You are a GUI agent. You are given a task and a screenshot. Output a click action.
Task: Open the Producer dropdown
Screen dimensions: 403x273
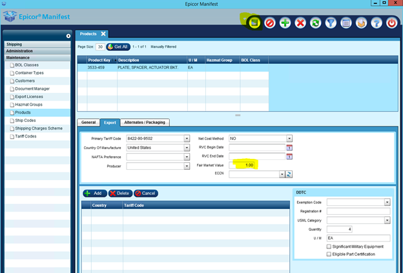[187, 166]
